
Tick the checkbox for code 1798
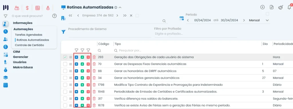(65, 85)
